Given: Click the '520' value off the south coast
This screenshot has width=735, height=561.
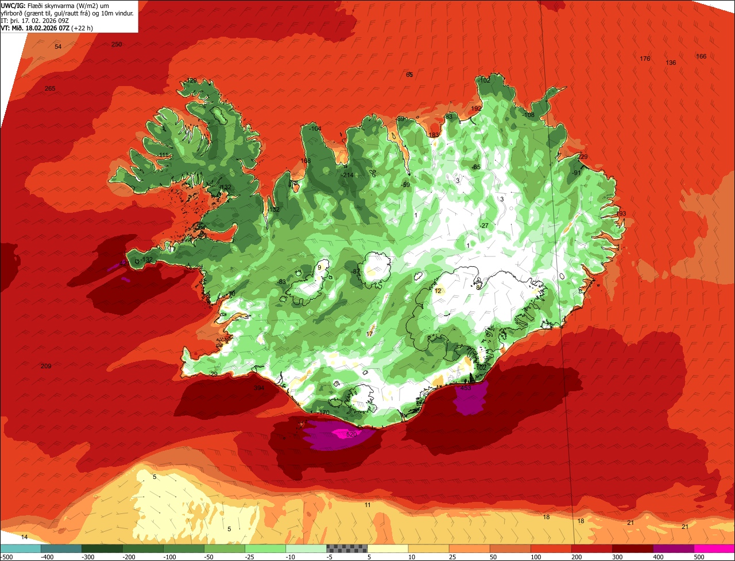Looking at the screenshot, I should tap(352, 435).
